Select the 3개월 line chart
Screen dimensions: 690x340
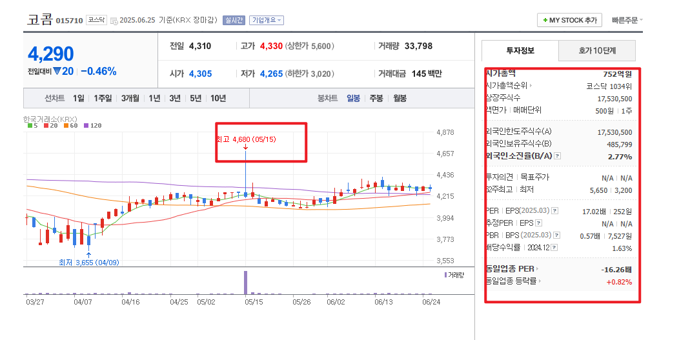point(130,98)
